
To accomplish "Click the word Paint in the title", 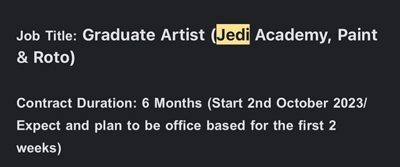I will click(x=357, y=35).
